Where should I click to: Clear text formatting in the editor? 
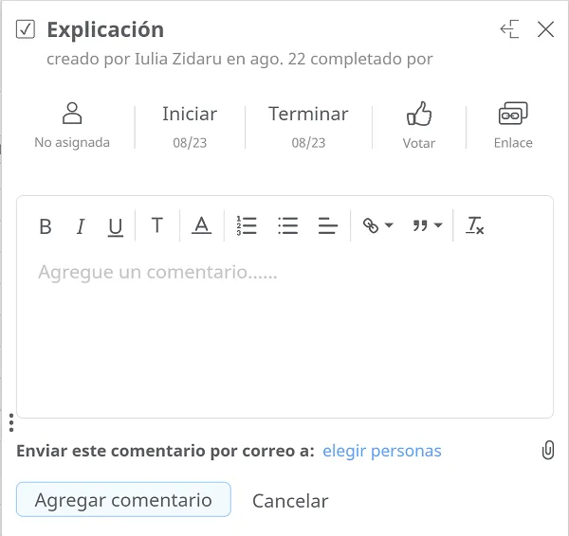pyautogui.click(x=475, y=226)
